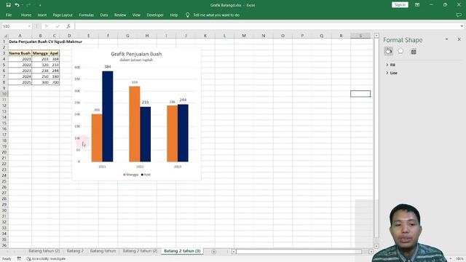Image resolution: width=466 pixels, height=262 pixels.
Task: Open Ribbon Display Options icon
Action: 417,5
